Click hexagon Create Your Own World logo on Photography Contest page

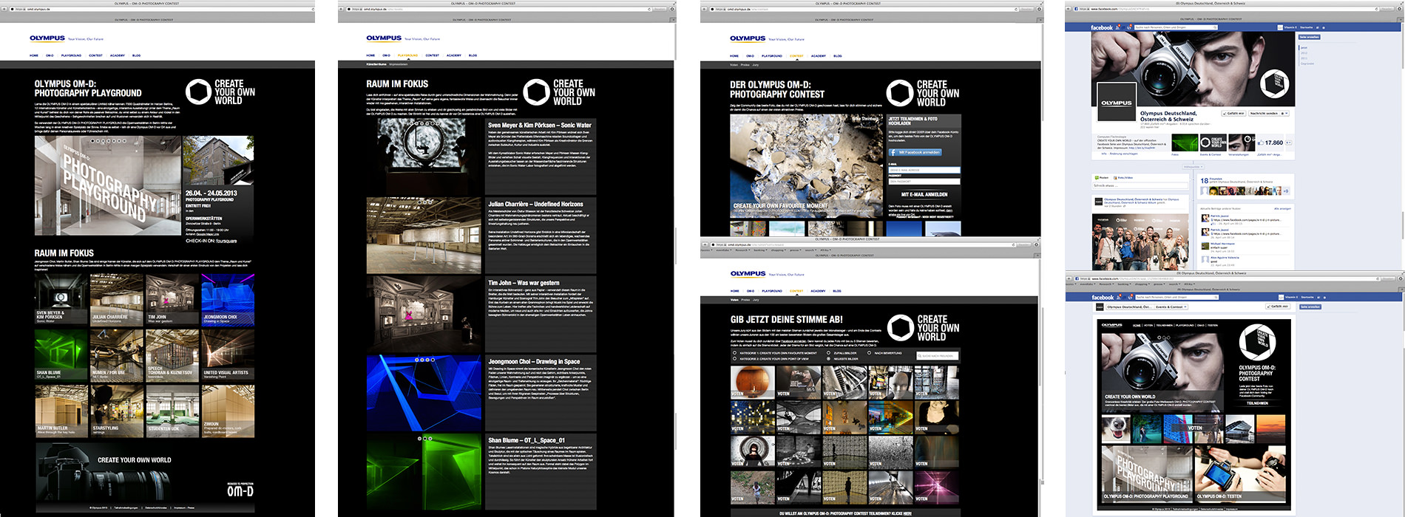[899, 93]
